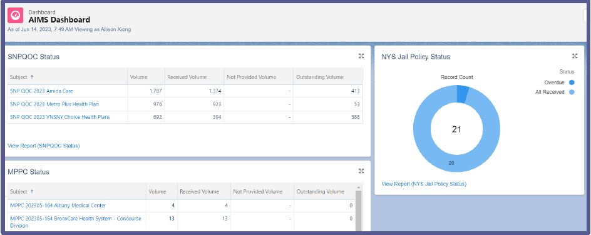The width and height of the screenshot is (591, 235).
Task: Click the NYS Jail Policy Status title
Action: [416, 57]
